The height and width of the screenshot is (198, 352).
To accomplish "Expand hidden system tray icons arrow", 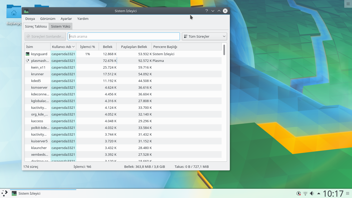I will (319, 193).
